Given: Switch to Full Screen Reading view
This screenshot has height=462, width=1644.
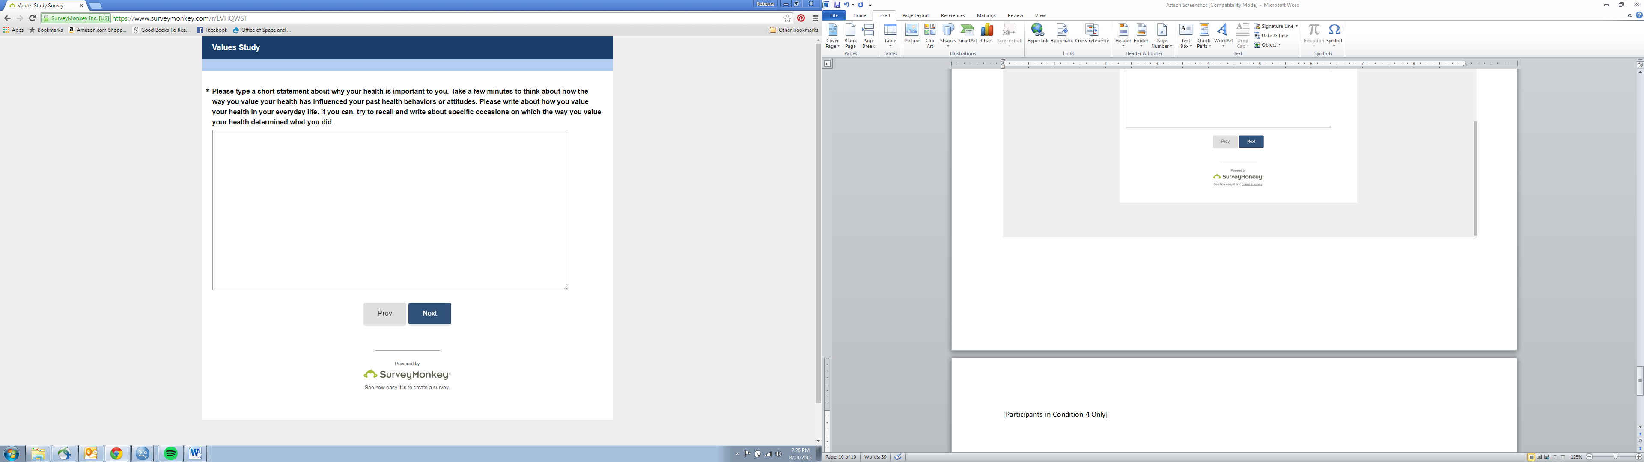Looking at the screenshot, I should pos(1540,457).
